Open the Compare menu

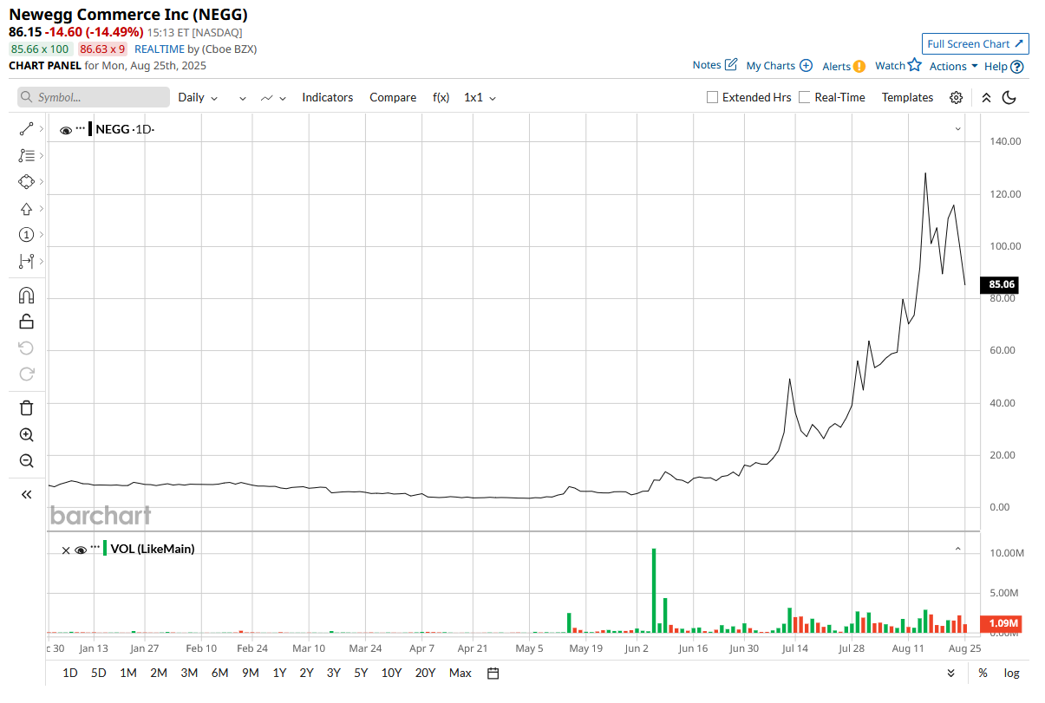tap(393, 97)
